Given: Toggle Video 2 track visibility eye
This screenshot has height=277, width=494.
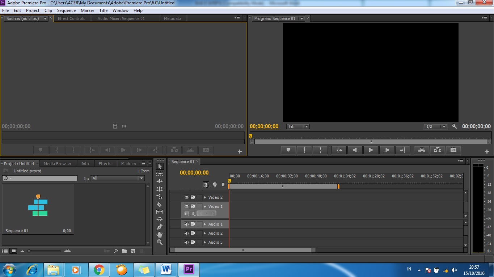Looking at the screenshot, I should 187,197.
